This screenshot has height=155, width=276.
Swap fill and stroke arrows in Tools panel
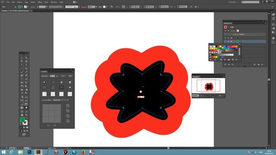point(27,119)
